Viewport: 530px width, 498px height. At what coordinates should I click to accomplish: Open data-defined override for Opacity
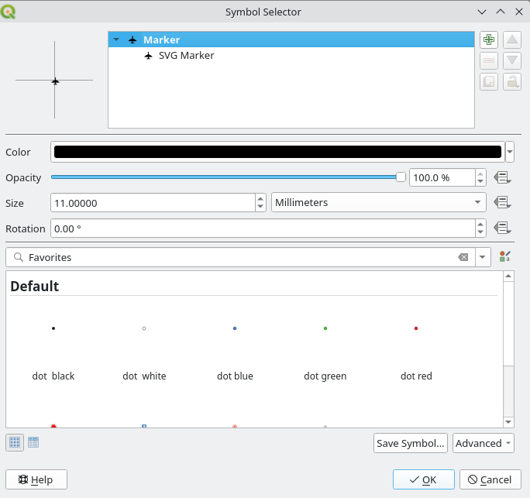[x=502, y=177]
